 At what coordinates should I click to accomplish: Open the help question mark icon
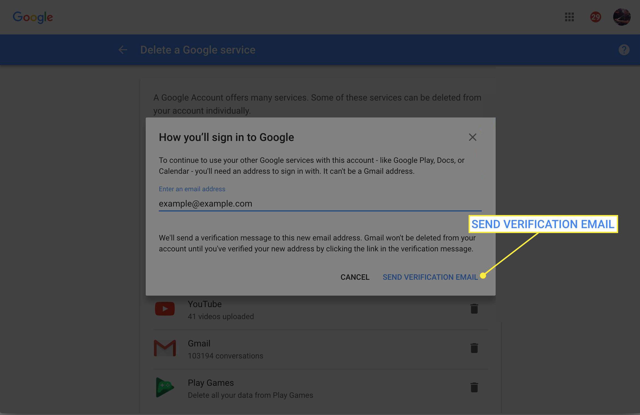coord(624,50)
